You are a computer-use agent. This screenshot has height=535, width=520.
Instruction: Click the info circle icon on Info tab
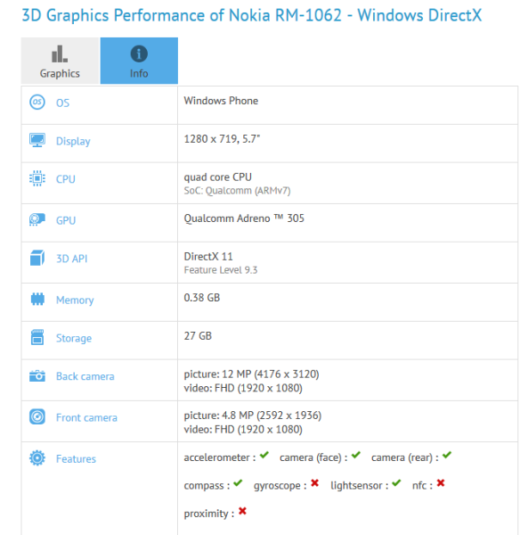pyautogui.click(x=139, y=53)
